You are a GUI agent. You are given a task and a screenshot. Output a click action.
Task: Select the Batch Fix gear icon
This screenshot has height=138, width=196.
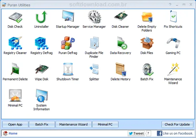coord(148,69)
